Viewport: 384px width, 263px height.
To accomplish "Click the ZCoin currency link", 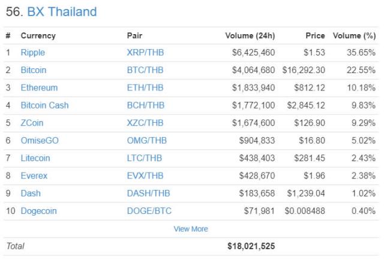I will click(32, 123).
